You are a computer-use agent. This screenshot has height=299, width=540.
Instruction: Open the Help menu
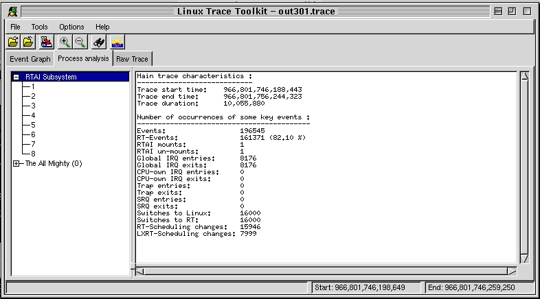click(x=102, y=27)
